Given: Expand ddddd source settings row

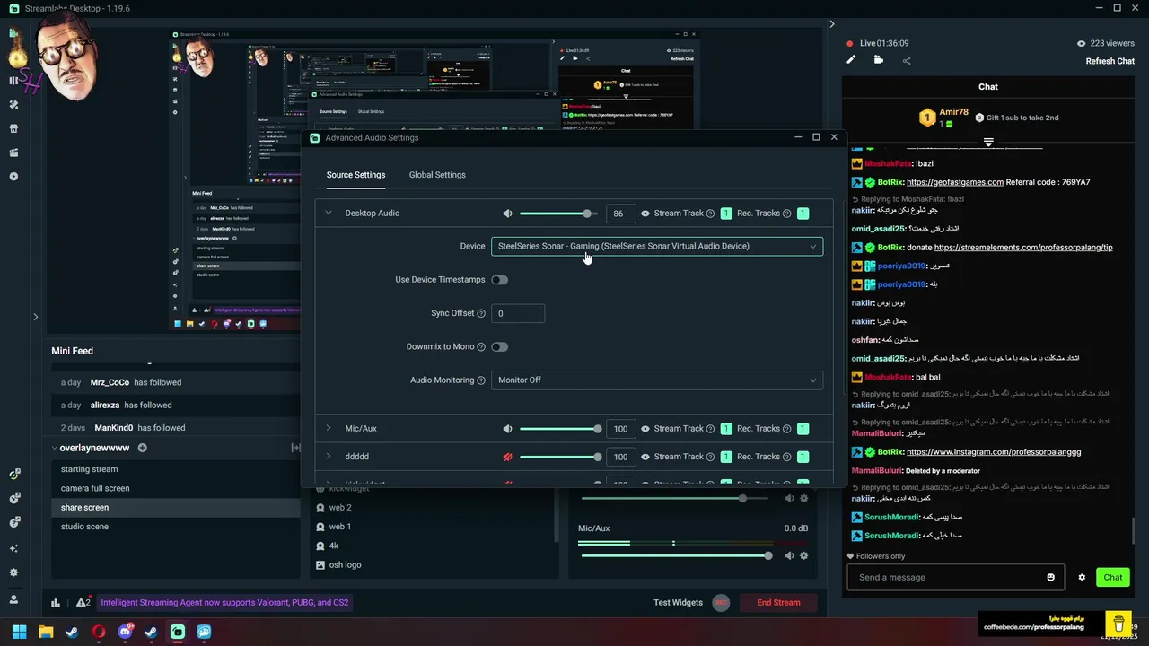Looking at the screenshot, I should point(329,457).
